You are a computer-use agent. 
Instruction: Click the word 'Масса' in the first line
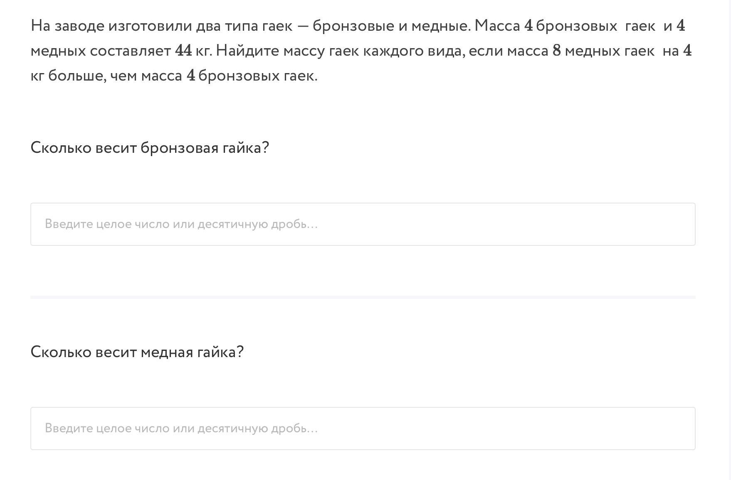click(497, 26)
